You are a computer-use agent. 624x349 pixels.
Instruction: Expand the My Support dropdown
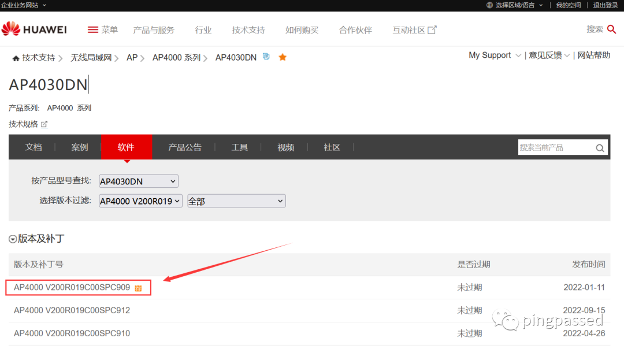click(x=495, y=55)
